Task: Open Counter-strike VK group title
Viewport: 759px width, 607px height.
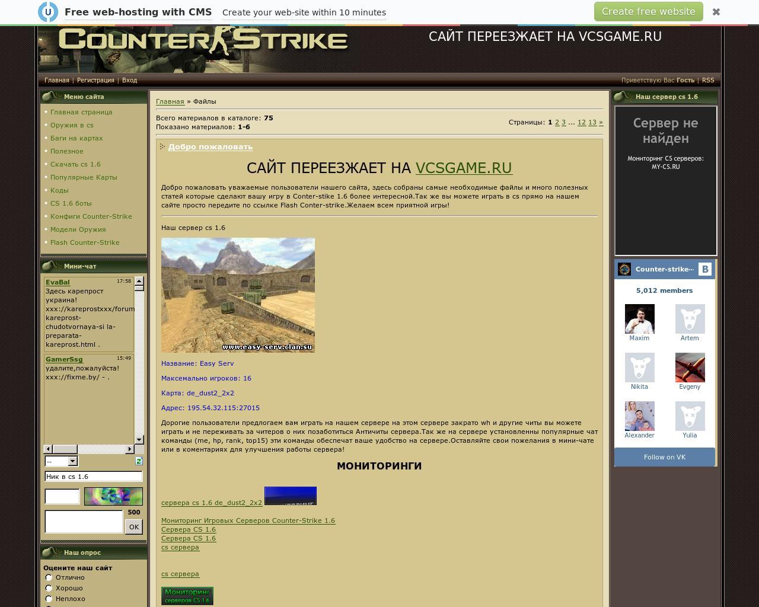Action: (x=664, y=269)
